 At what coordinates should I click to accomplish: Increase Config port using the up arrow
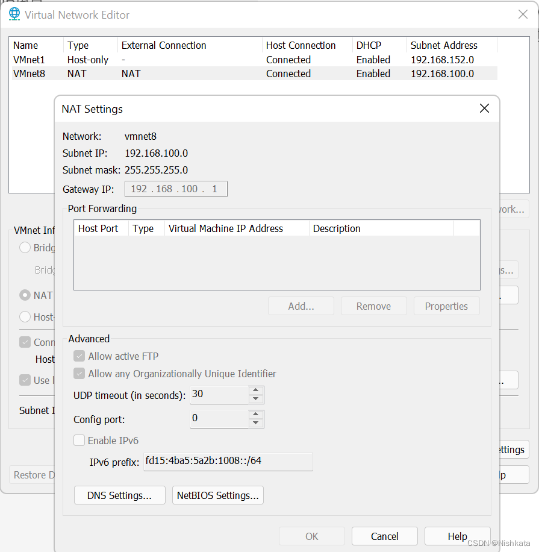[255, 415]
